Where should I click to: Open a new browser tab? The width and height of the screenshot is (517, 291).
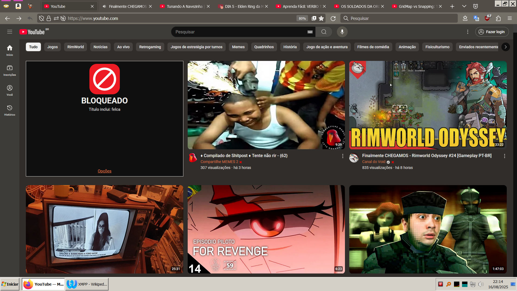(452, 6)
